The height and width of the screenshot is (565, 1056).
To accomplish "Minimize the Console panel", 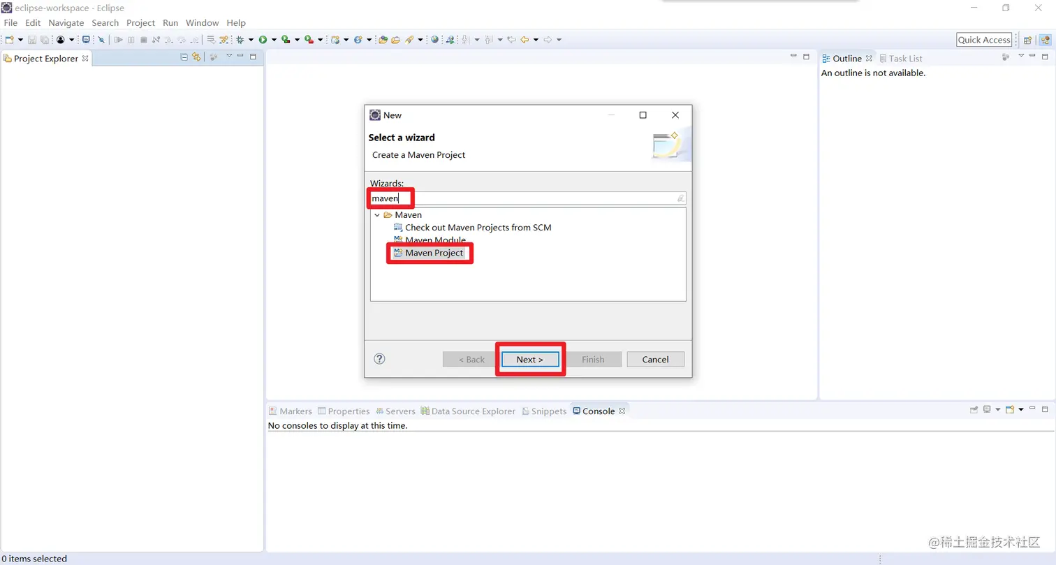I will tap(1032, 408).
